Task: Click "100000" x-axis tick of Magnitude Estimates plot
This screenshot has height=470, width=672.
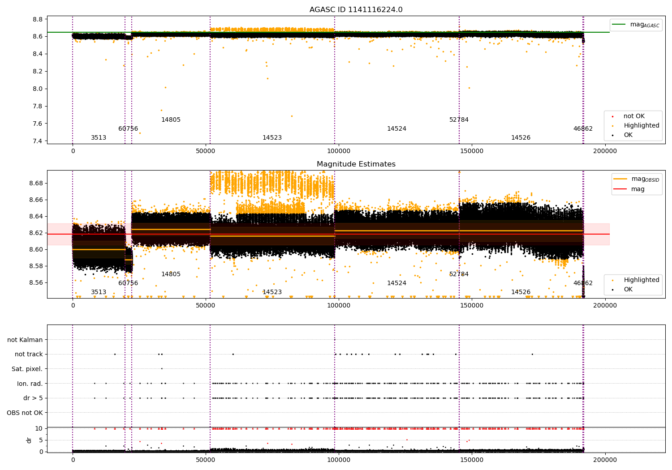Action: pos(339,306)
